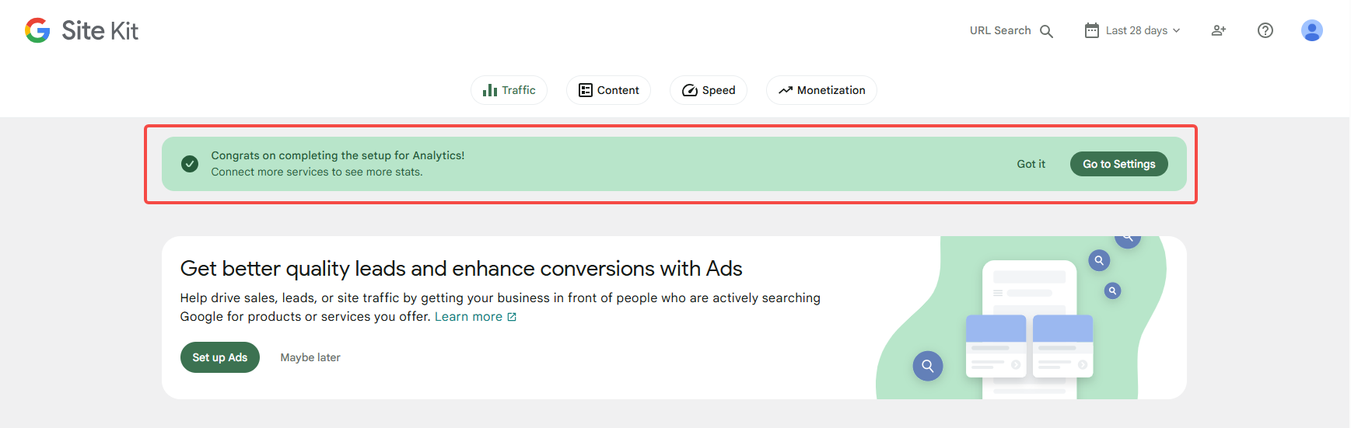Click the Google G logo
This screenshot has width=1351, height=428.
pyautogui.click(x=37, y=30)
